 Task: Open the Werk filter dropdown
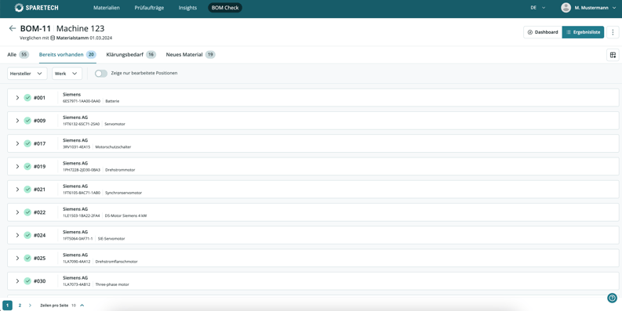click(x=67, y=74)
